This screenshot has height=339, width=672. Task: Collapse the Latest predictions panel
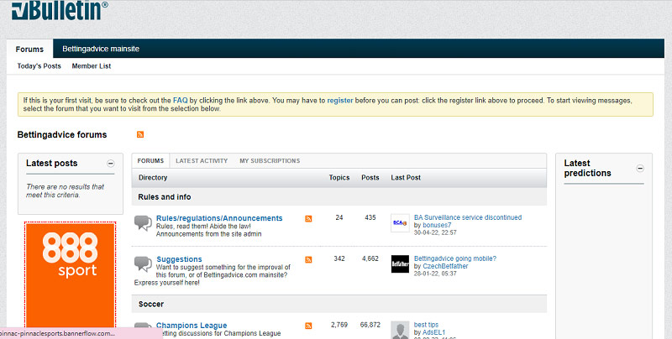pos(640,168)
